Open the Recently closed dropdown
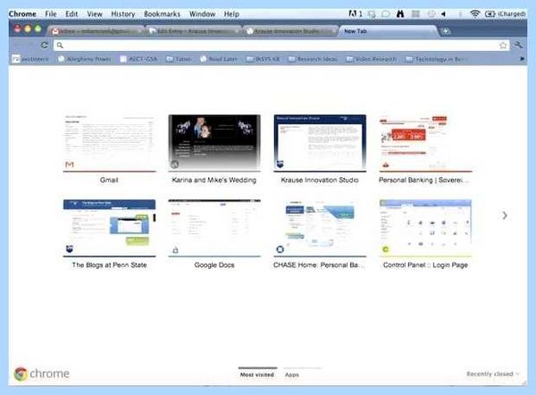This screenshot has width=536, height=395. pyautogui.click(x=492, y=374)
